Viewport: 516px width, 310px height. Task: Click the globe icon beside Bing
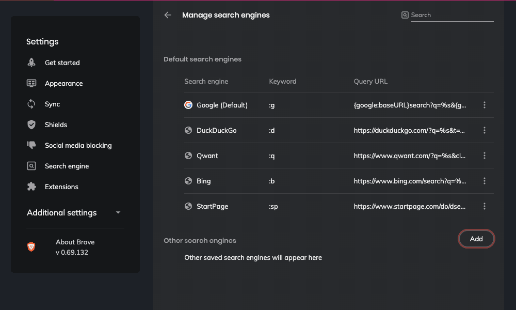188,181
